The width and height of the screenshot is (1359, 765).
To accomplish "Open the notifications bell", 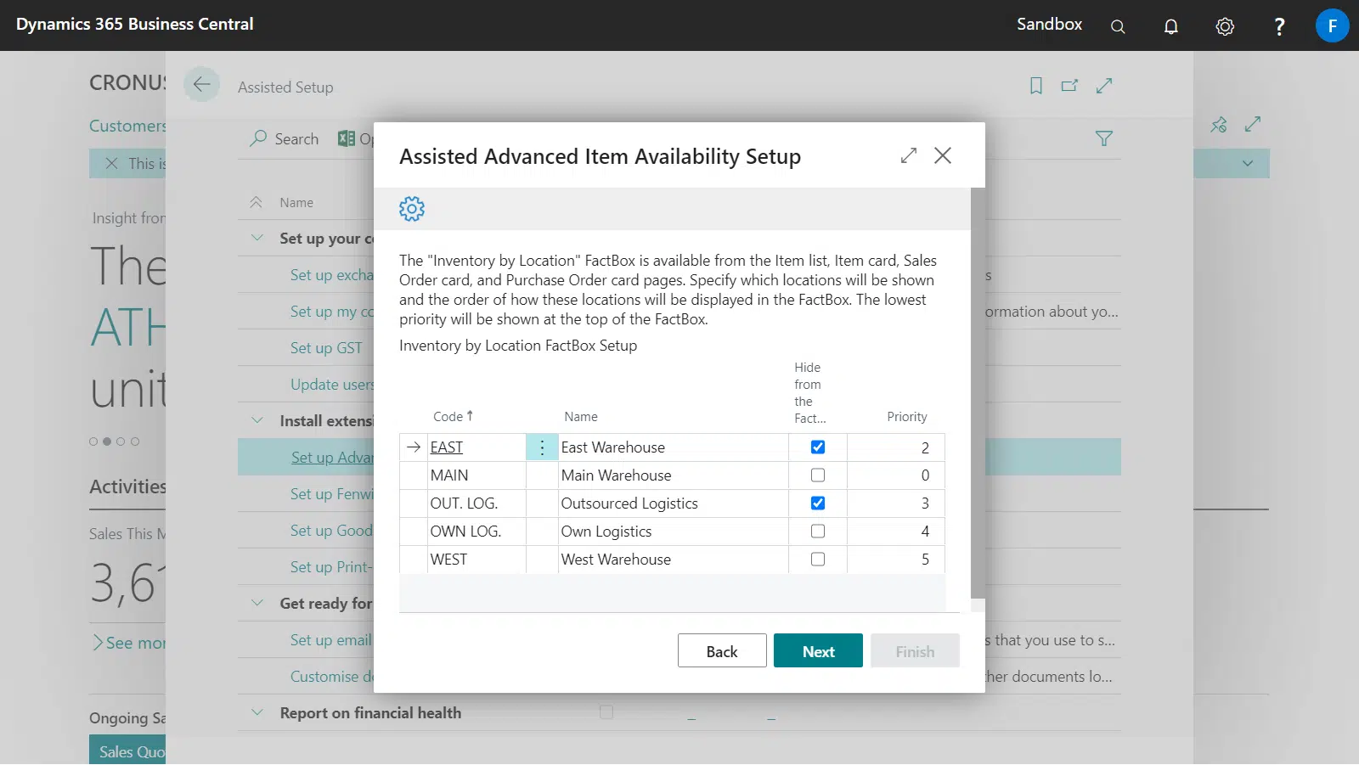I will click(x=1170, y=26).
